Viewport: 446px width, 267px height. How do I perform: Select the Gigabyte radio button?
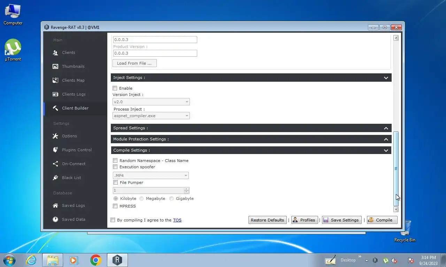[171, 199]
